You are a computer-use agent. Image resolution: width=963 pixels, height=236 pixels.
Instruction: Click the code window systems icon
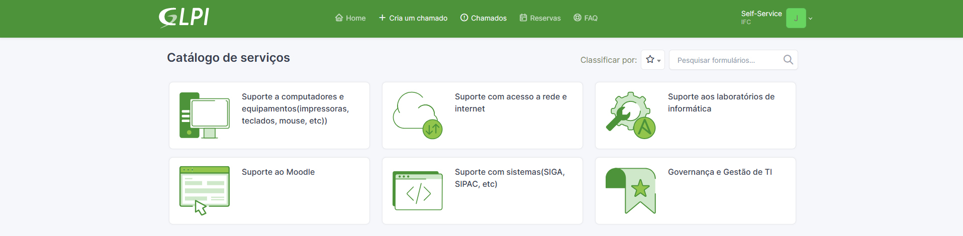pos(418,191)
